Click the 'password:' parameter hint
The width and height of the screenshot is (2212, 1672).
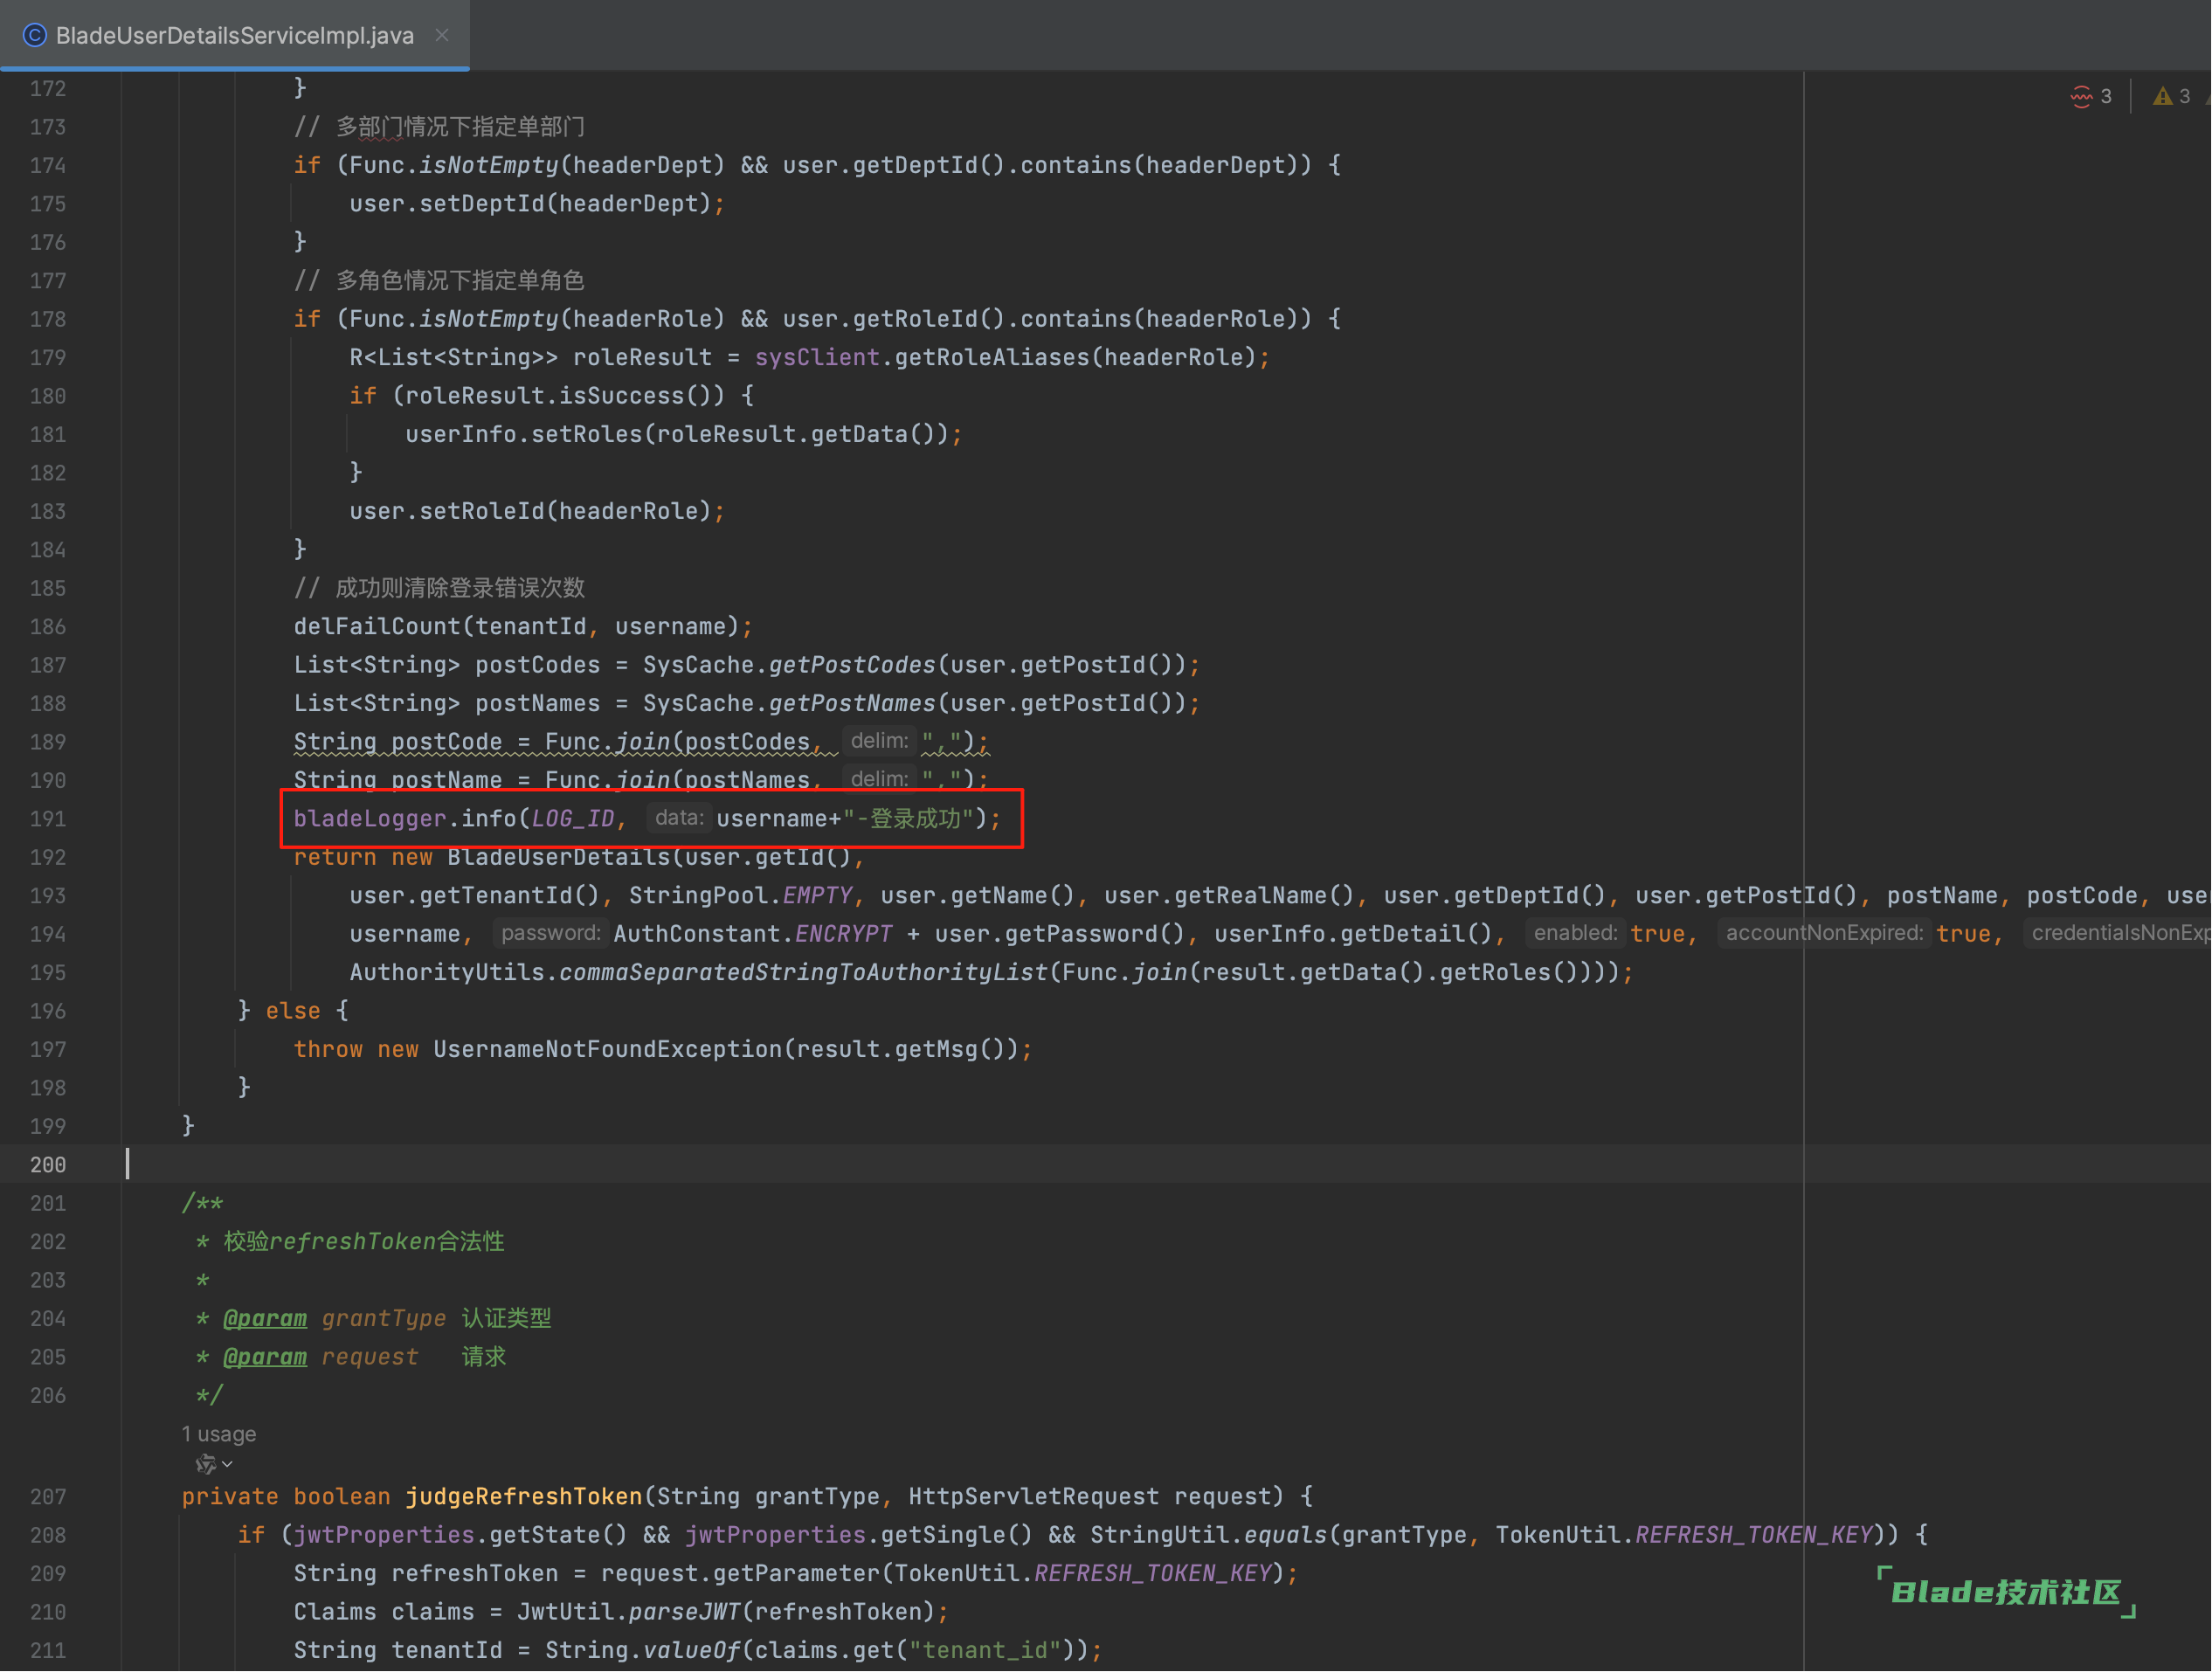[x=550, y=933]
